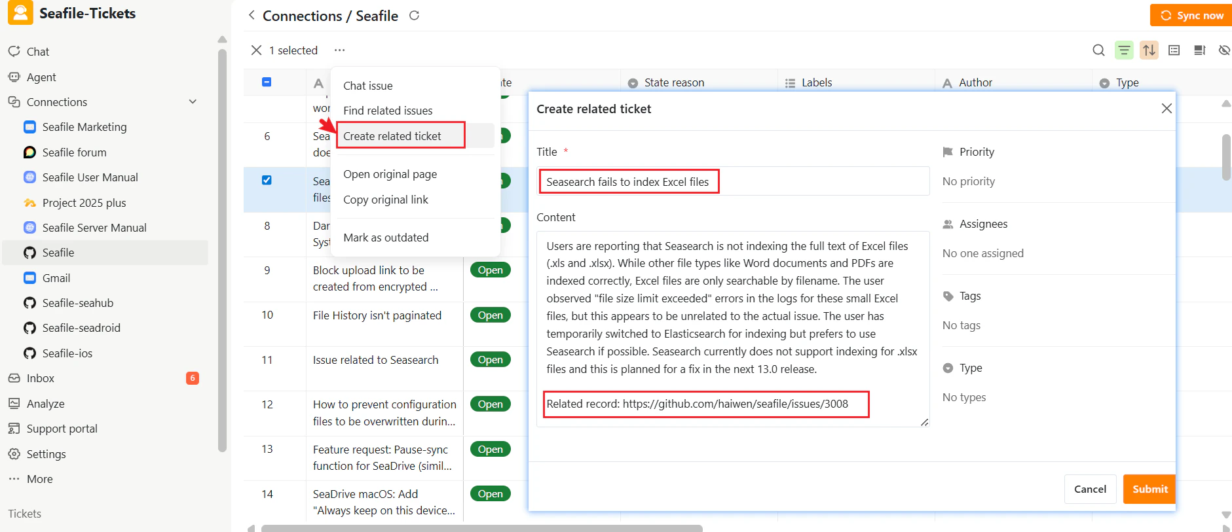Close the Create related ticket dialog

click(1167, 109)
